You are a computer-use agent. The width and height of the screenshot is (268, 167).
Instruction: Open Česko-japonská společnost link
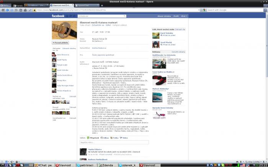103,55
